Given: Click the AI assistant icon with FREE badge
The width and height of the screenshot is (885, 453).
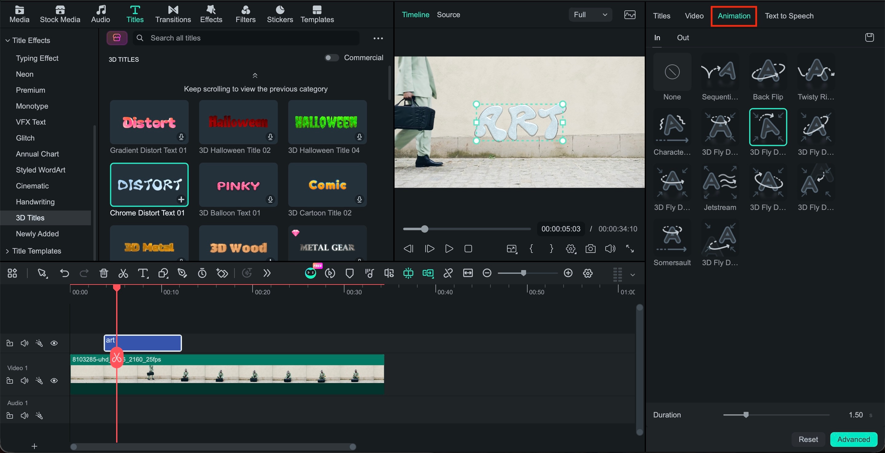Looking at the screenshot, I should (311, 273).
